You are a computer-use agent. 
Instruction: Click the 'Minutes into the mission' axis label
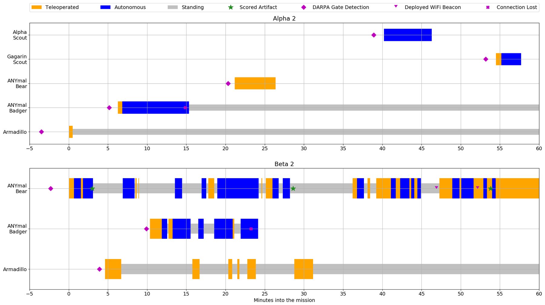coord(284,300)
